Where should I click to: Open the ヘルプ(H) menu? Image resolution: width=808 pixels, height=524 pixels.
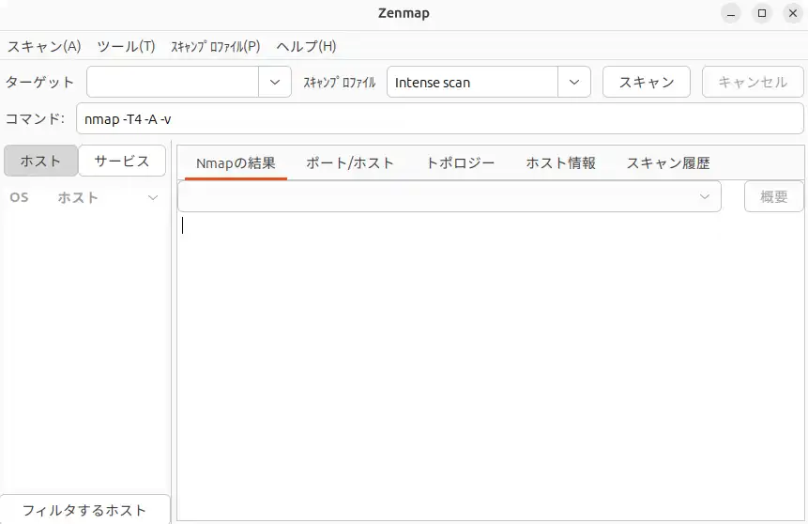pos(306,46)
